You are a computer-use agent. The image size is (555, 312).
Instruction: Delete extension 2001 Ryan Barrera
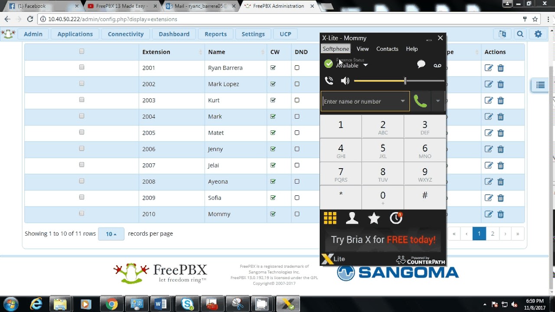pos(500,68)
